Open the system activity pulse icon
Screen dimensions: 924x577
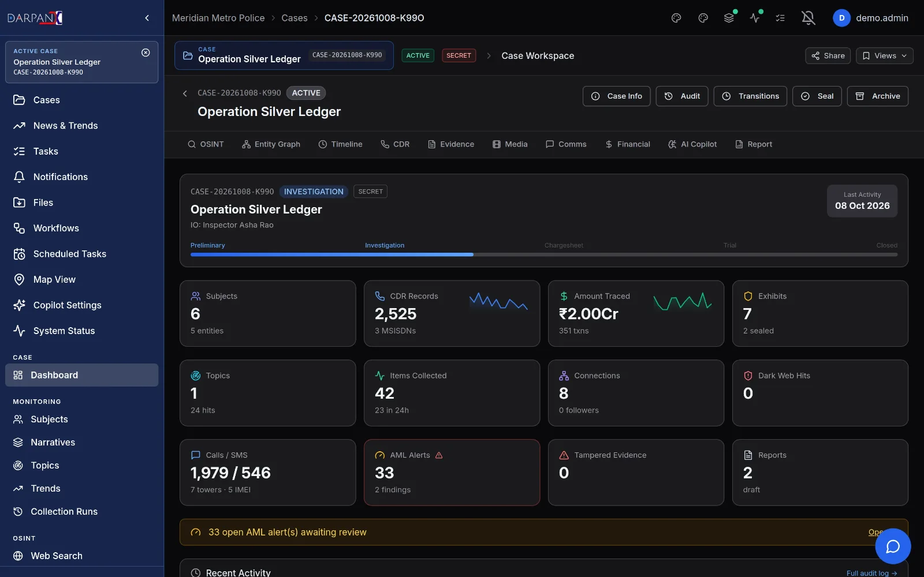tap(755, 18)
